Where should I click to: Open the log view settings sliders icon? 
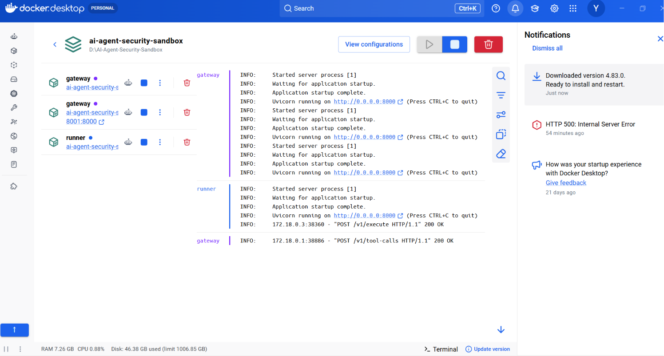pos(501,115)
